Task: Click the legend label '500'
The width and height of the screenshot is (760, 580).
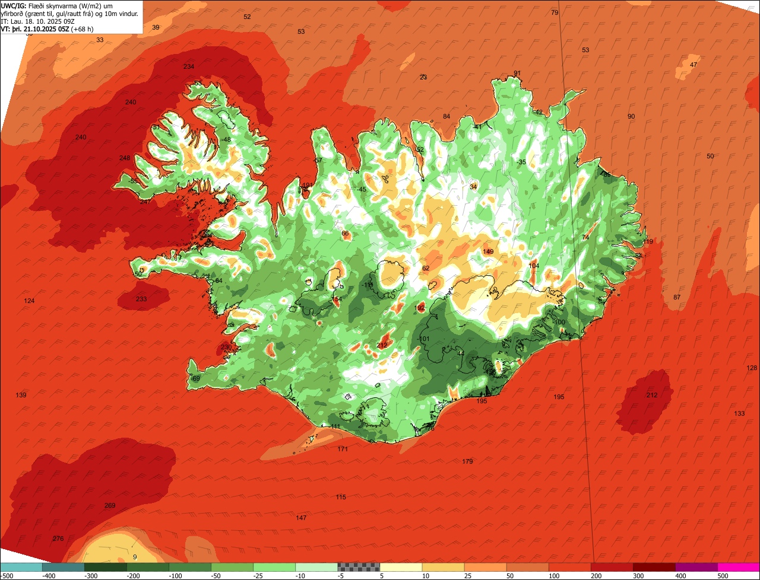Action: pyautogui.click(x=723, y=575)
